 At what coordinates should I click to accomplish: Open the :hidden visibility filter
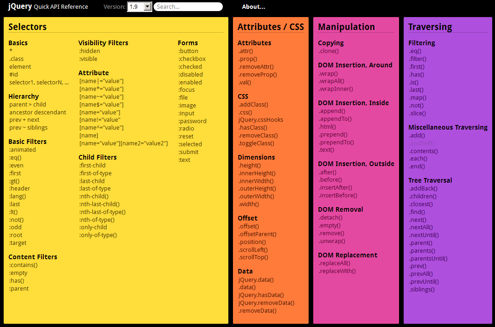89,51
